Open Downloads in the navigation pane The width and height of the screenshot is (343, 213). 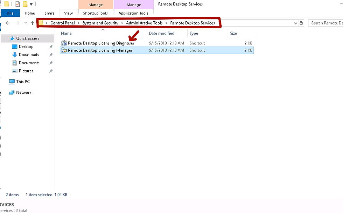pos(29,55)
